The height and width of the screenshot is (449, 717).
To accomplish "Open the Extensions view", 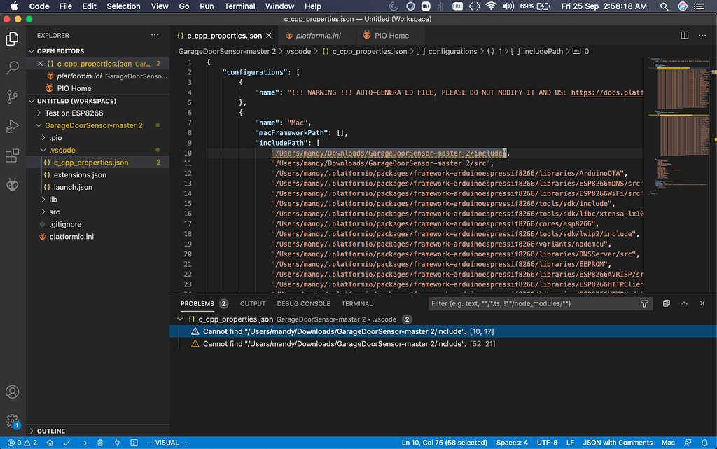I will click(13, 156).
